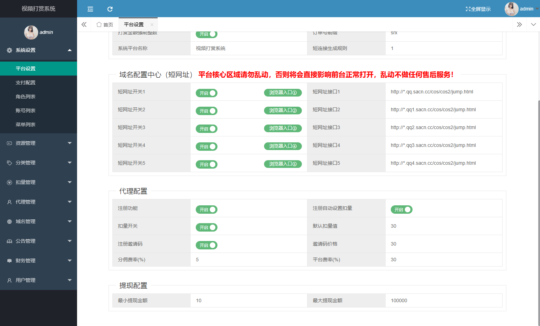Toggle the 注册功能 switch
The image size is (540, 326).
pos(207,210)
